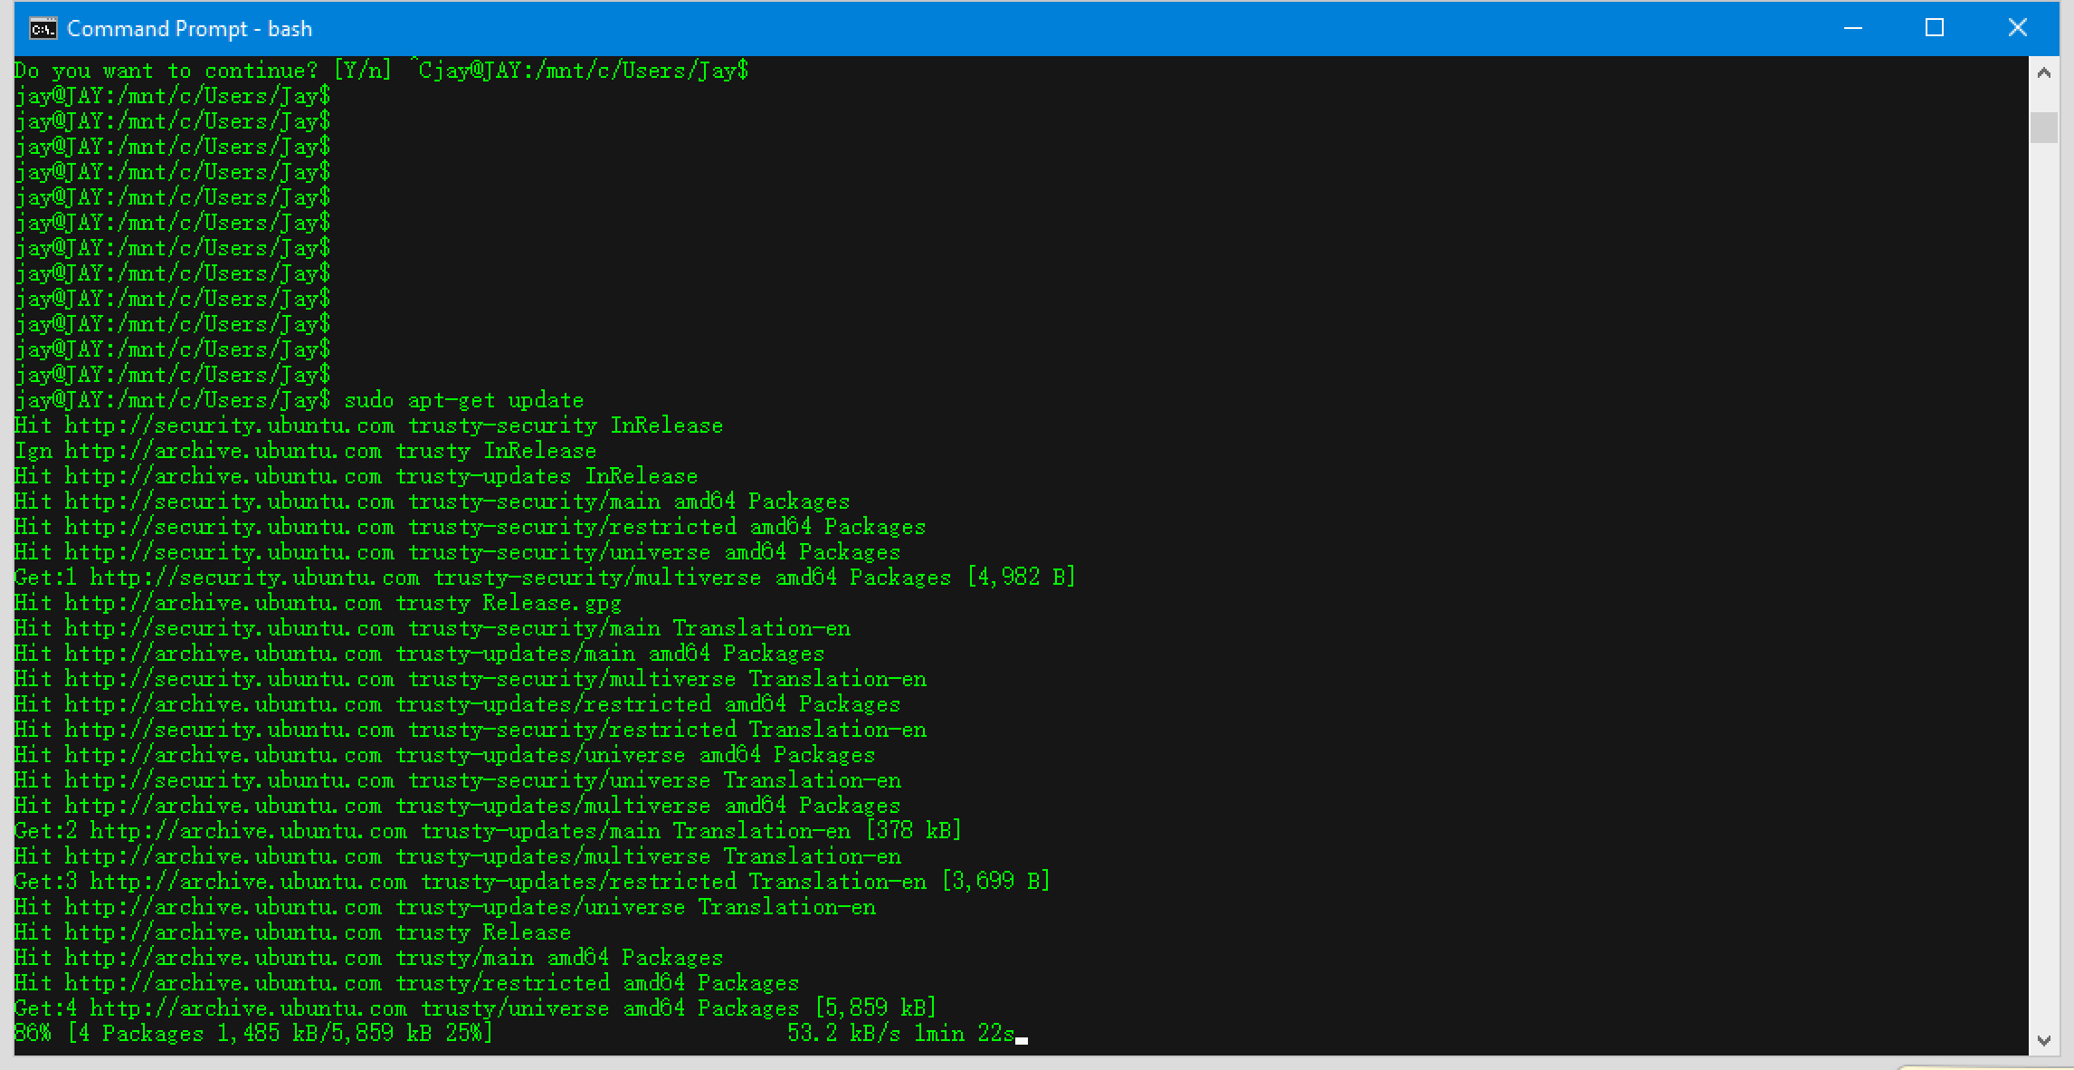Click the "Command Prompt - bash" title text
Screen dimensions: 2074x1070
pyautogui.click(x=189, y=29)
